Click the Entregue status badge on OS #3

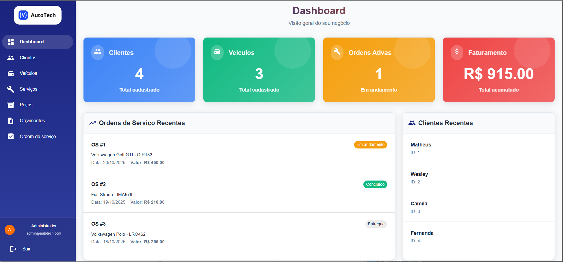tap(376, 224)
